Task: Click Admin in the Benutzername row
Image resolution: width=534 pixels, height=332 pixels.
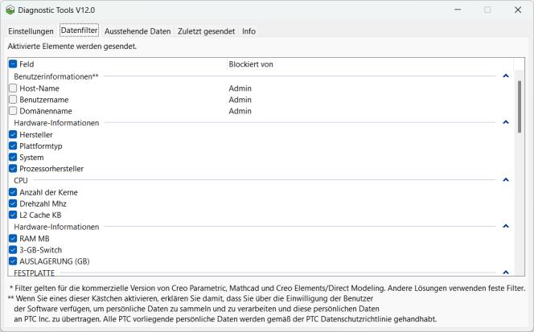Action: coord(240,100)
